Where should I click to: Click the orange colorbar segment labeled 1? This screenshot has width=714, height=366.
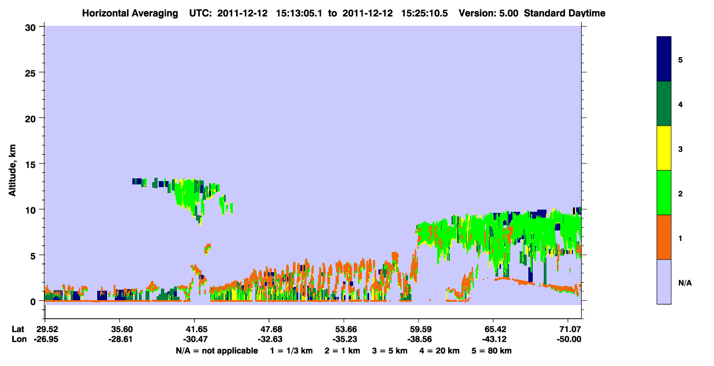tap(663, 237)
